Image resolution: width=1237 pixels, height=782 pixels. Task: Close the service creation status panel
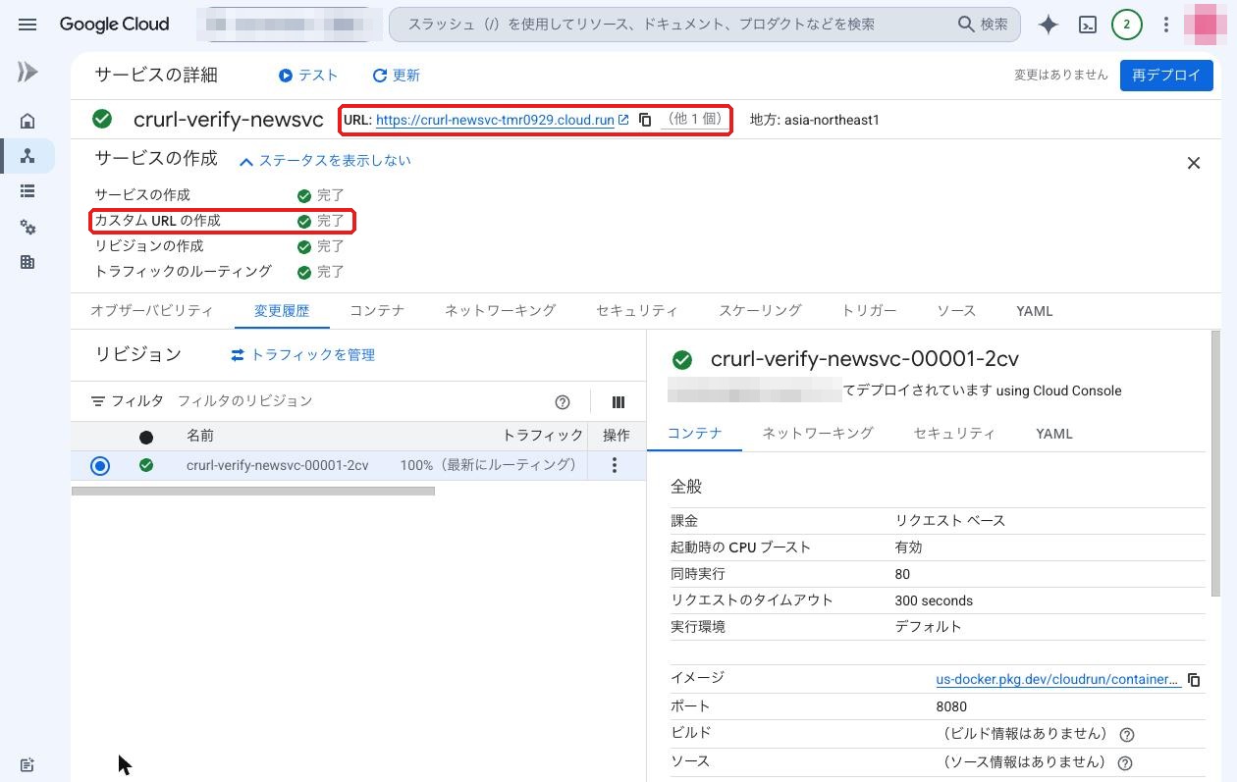(x=1194, y=163)
